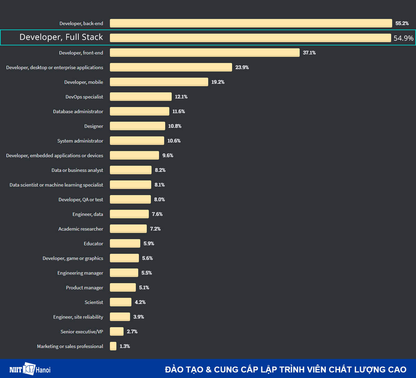Click the 54.9% value for Full Stack
The width and height of the screenshot is (416, 378).
[403, 38]
